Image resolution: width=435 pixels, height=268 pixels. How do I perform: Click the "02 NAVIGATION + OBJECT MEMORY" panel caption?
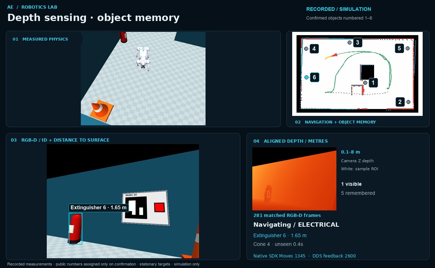click(335, 122)
